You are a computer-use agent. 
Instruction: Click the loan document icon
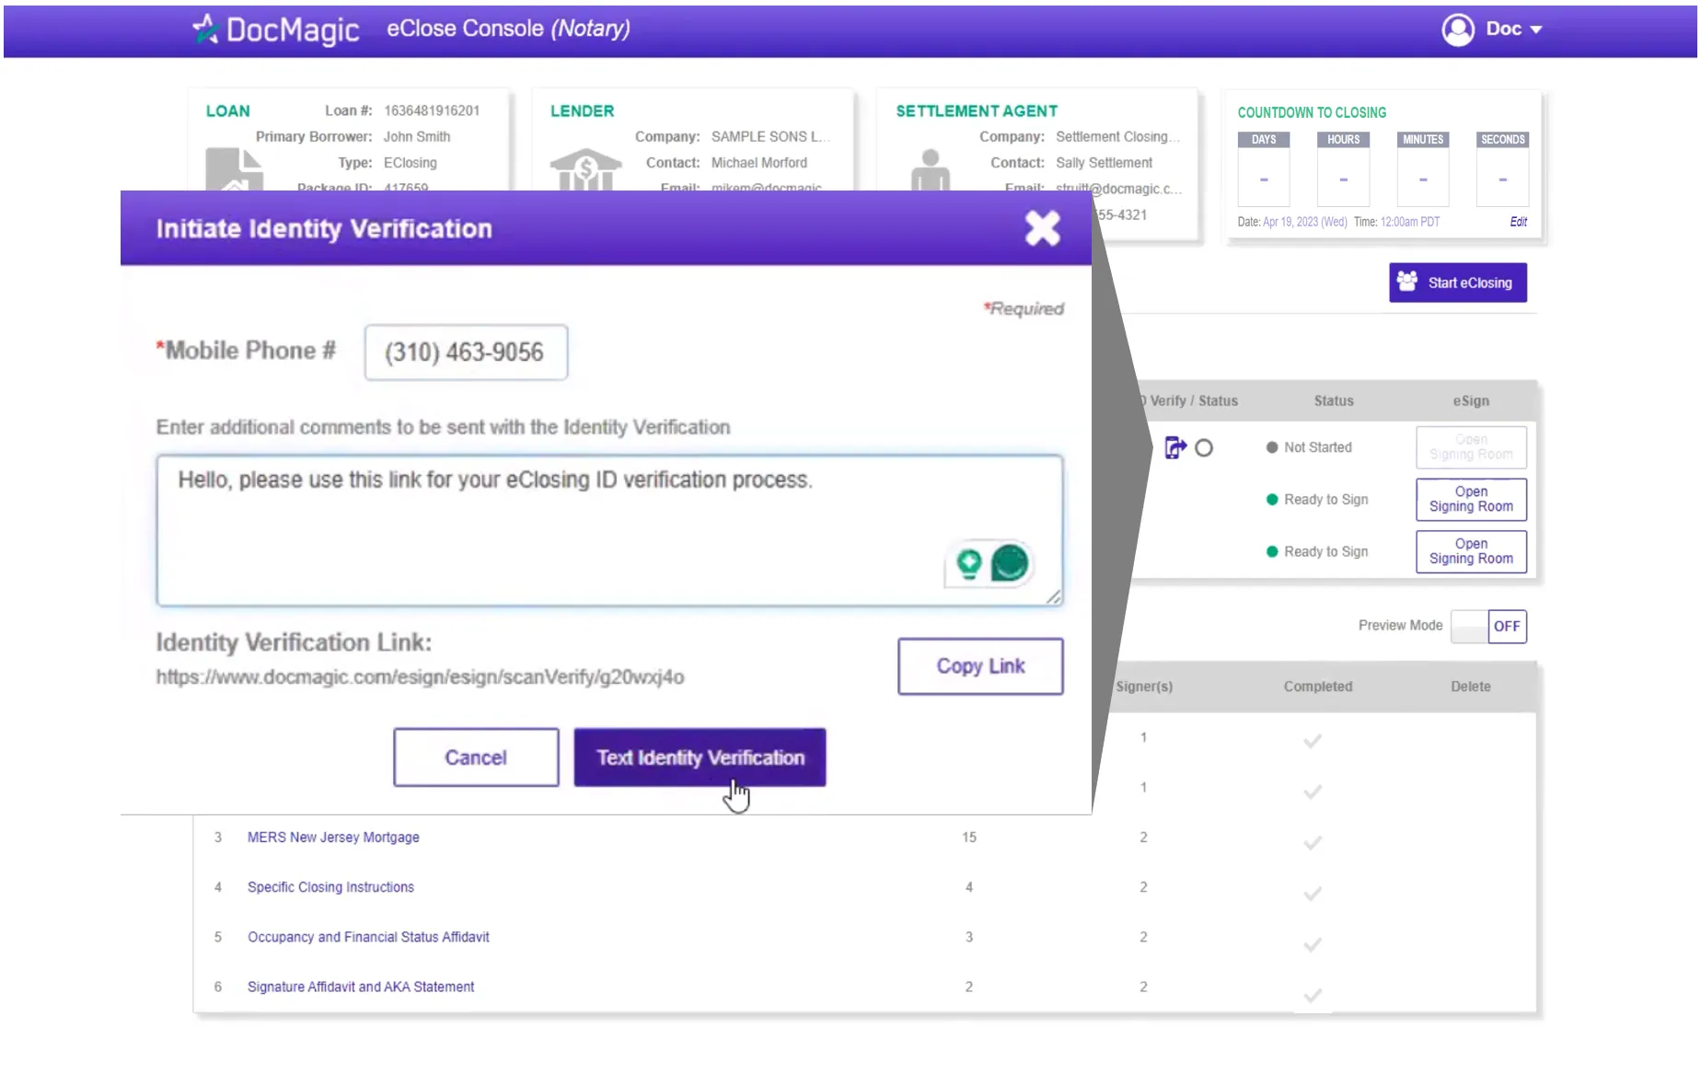(x=234, y=169)
